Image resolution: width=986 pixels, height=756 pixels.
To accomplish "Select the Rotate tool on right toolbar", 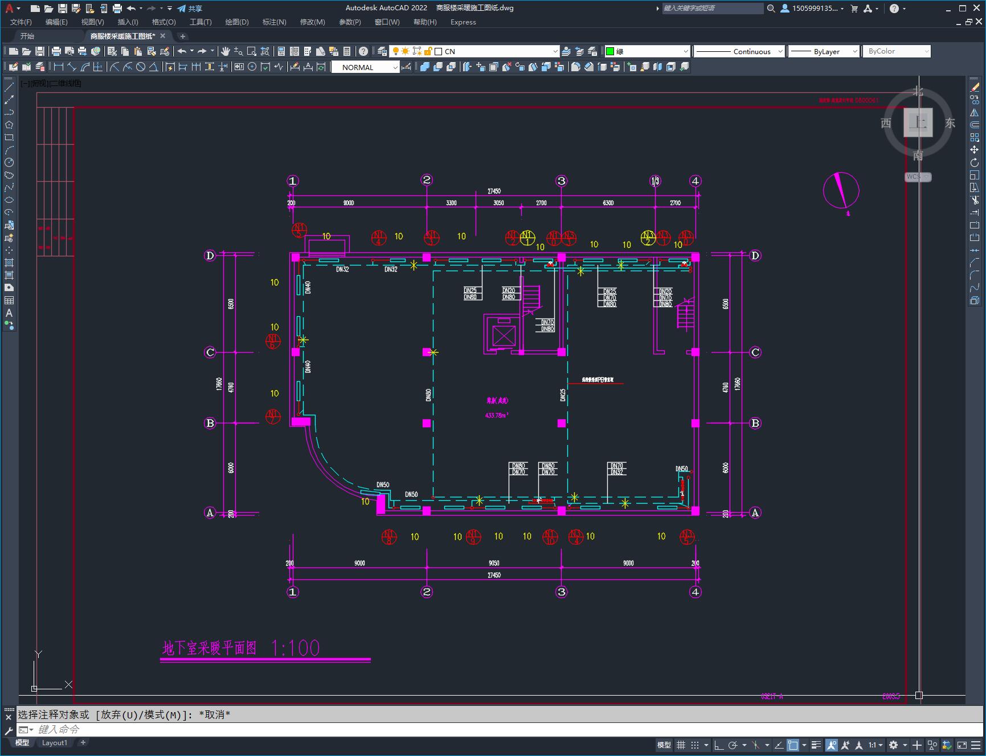I will pos(975,163).
